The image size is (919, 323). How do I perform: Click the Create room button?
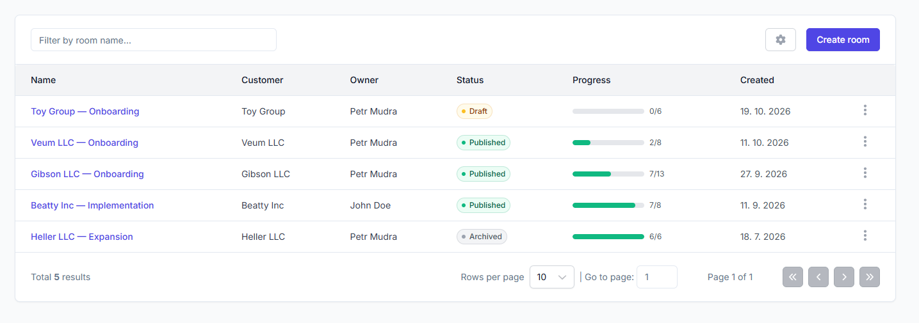click(843, 40)
